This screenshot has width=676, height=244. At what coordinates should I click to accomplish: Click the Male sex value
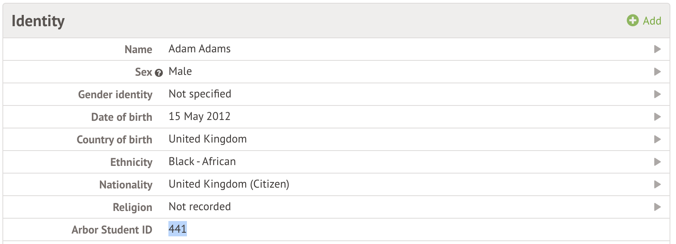(x=180, y=71)
